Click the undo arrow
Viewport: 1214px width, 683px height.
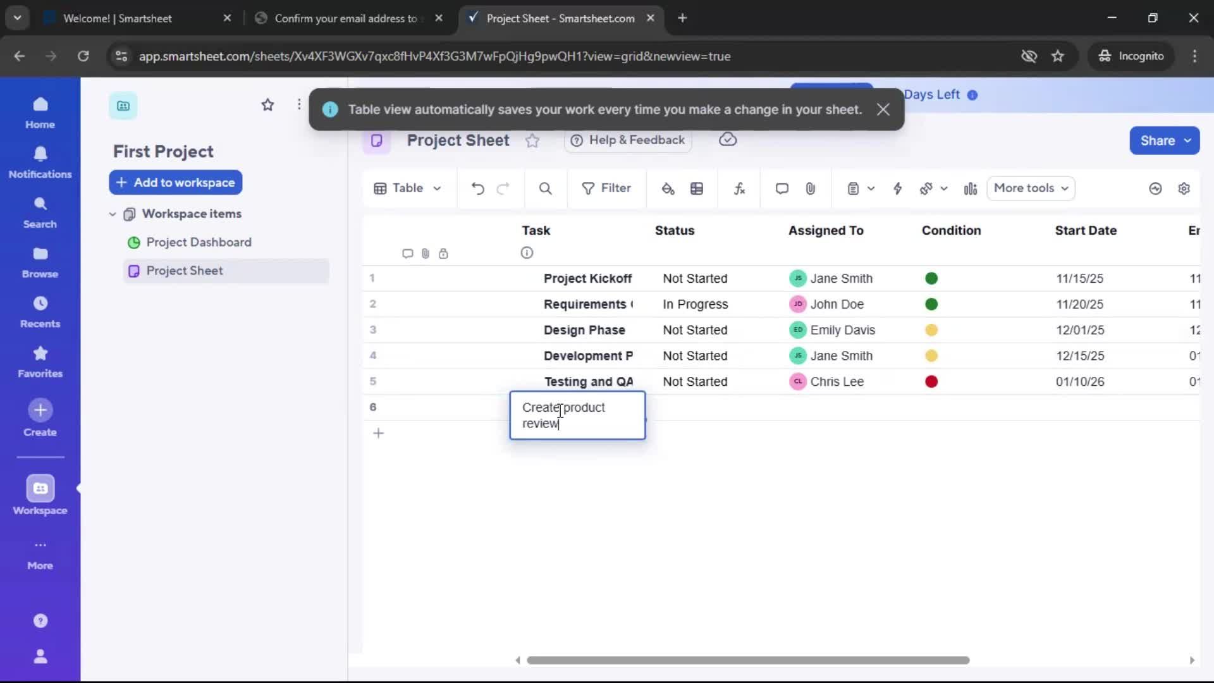(477, 188)
